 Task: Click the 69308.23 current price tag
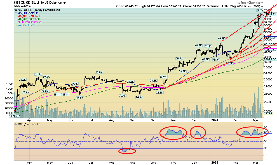pyautogui.click(x=270, y=14)
